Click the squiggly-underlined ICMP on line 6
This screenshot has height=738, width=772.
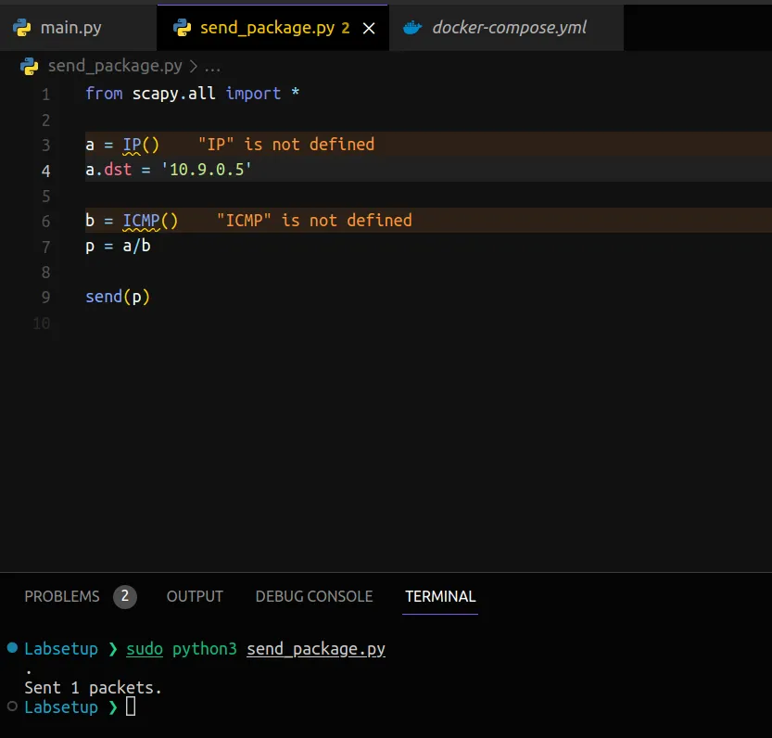pos(142,221)
